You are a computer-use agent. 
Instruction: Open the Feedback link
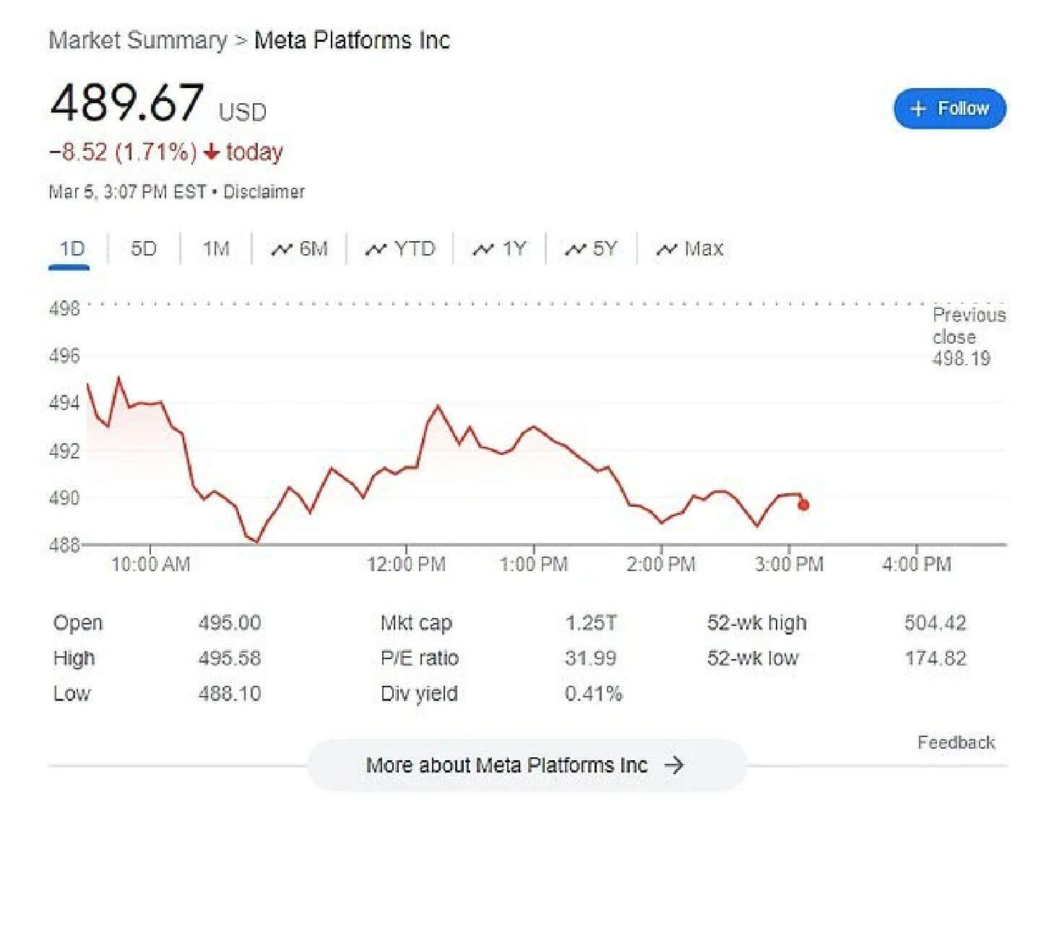(956, 743)
